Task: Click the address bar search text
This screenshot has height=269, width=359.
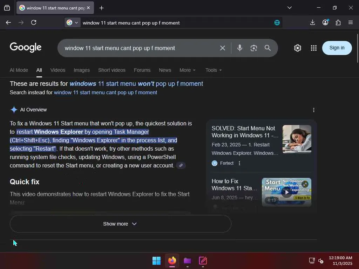Action: pyautogui.click(x=131, y=23)
